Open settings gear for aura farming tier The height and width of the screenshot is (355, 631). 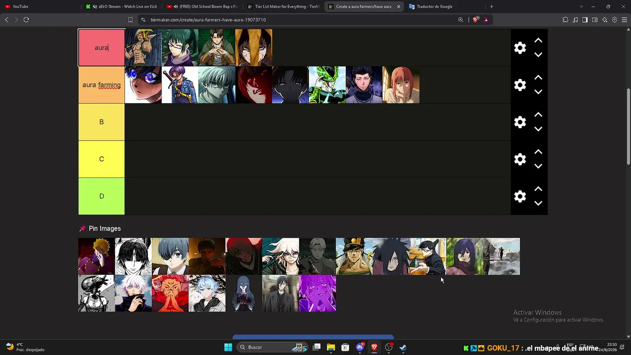(x=520, y=85)
